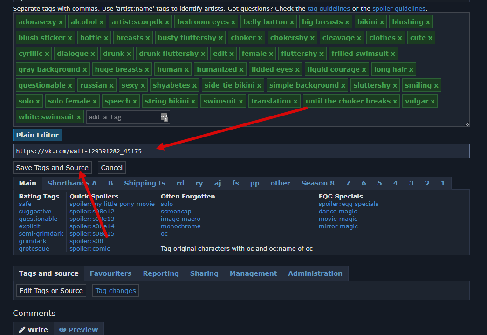This screenshot has width=487, height=335.
Task: Select the "Shorthands A" tab
Action: coord(72,183)
